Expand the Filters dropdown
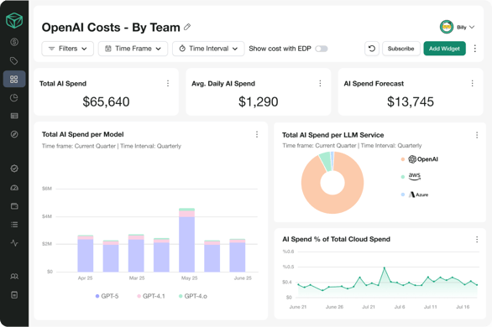492x327 pixels. tap(67, 49)
